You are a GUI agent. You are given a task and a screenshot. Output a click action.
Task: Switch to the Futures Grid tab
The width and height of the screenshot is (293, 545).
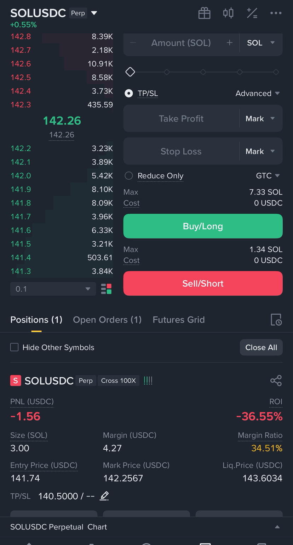[x=179, y=320]
